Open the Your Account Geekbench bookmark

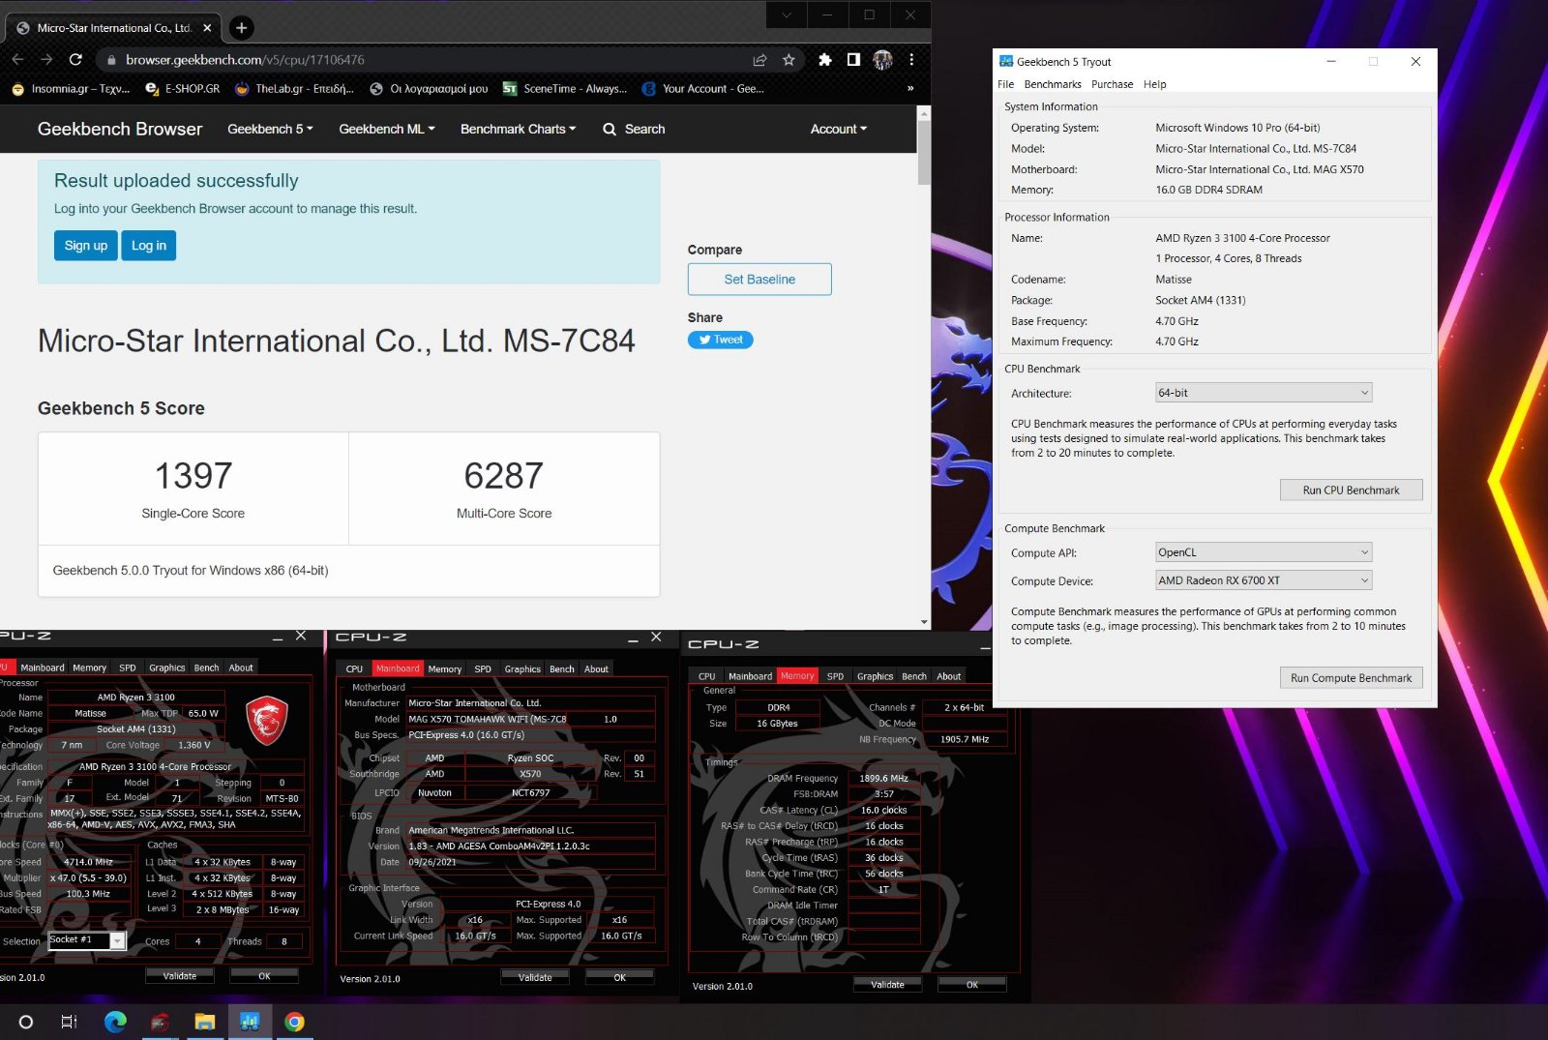703,89
